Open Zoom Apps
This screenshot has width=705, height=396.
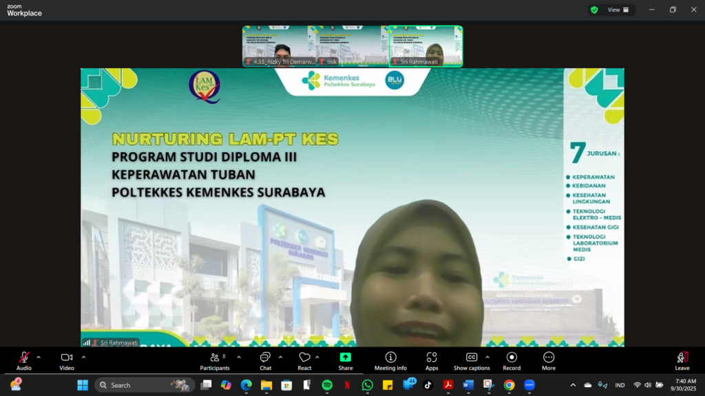[432, 361]
